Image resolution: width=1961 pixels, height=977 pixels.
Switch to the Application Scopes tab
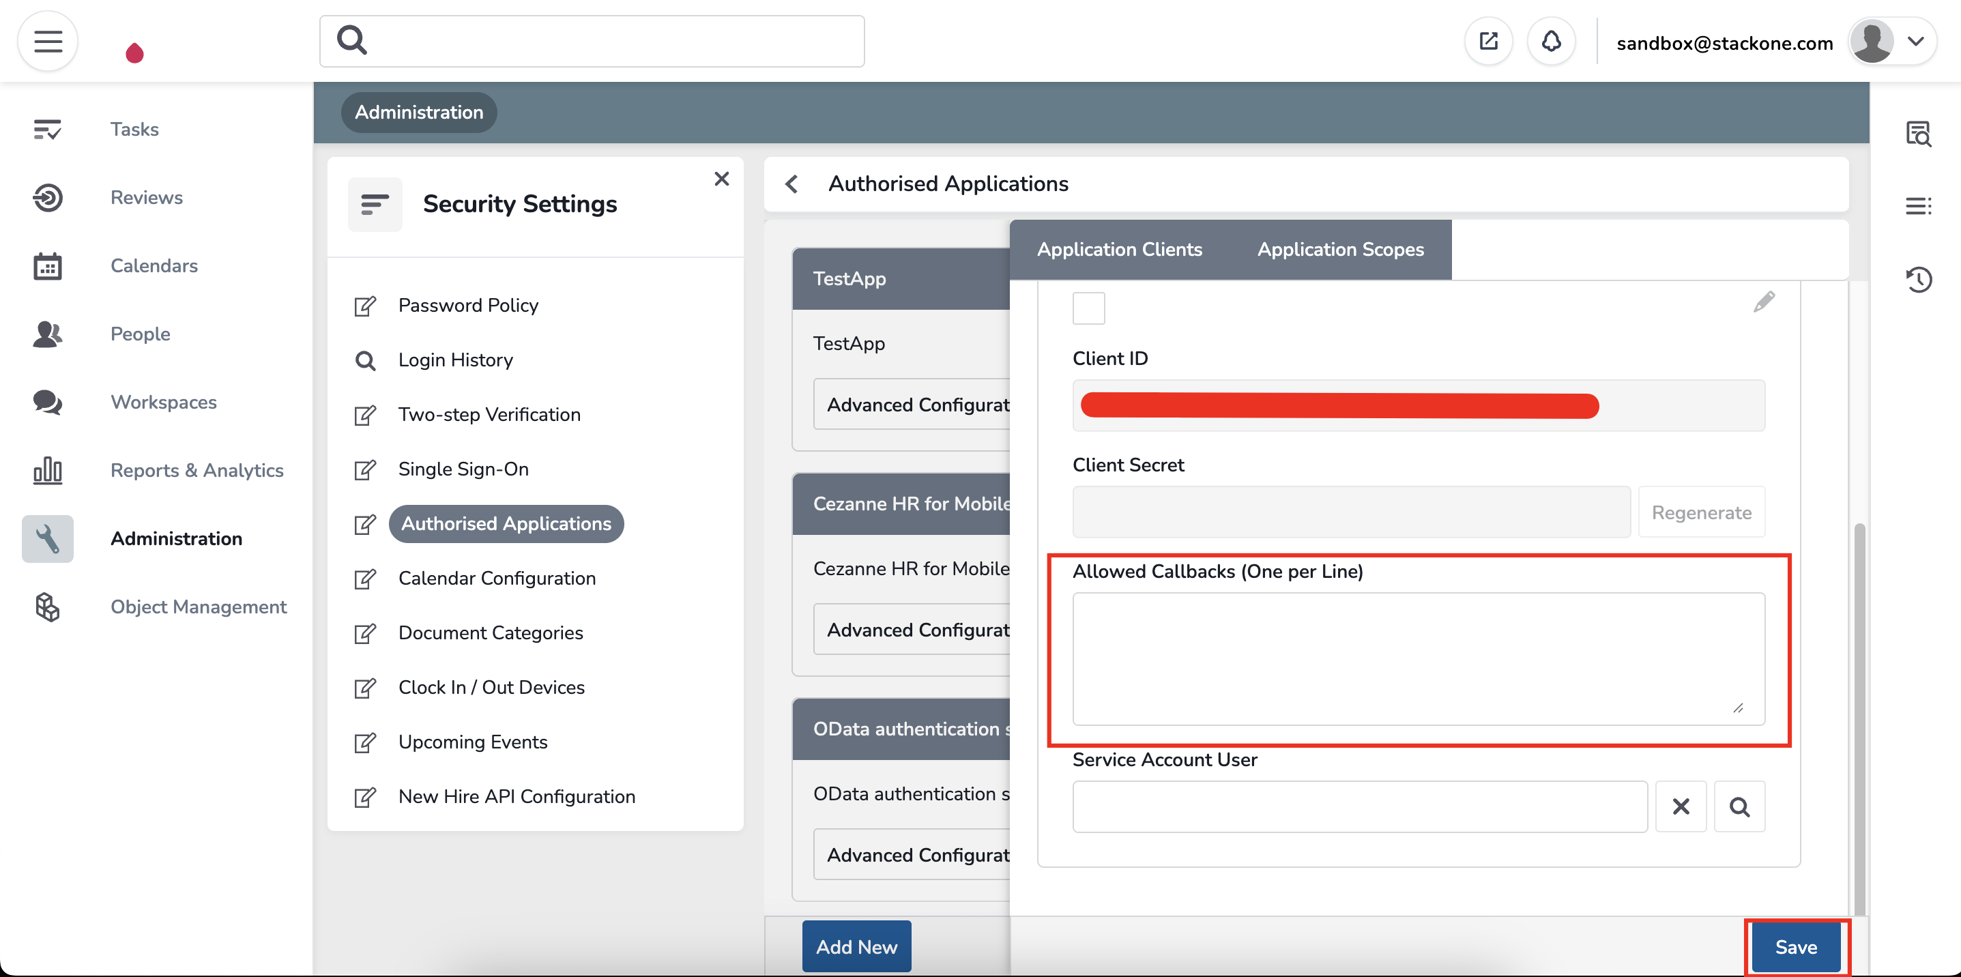[x=1341, y=250]
